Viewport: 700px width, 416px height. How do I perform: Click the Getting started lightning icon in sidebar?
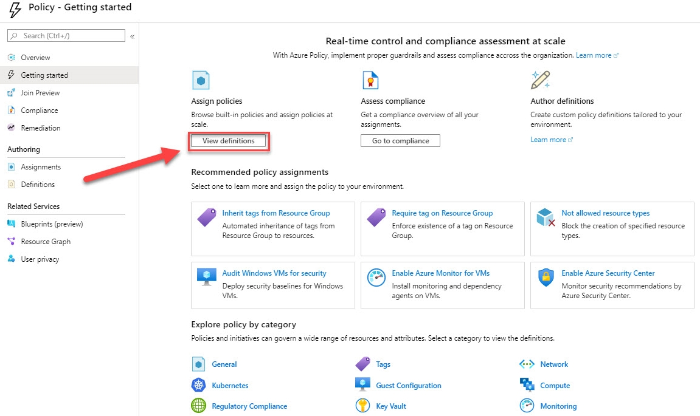[11, 75]
